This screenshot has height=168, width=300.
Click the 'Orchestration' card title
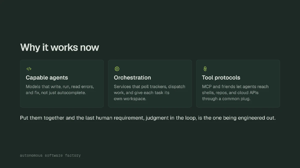[x=132, y=78]
